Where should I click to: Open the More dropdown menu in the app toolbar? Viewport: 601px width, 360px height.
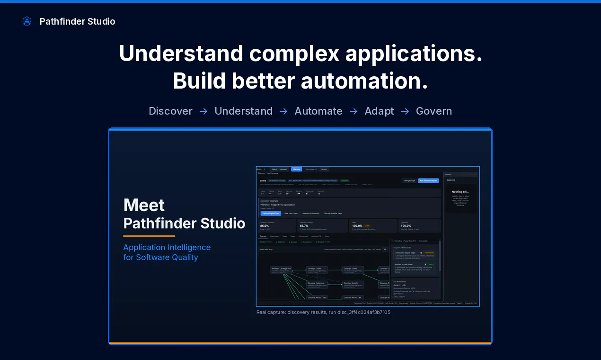click(x=324, y=169)
